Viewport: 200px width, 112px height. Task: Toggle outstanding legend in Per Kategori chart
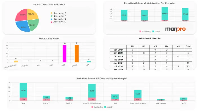97,107
